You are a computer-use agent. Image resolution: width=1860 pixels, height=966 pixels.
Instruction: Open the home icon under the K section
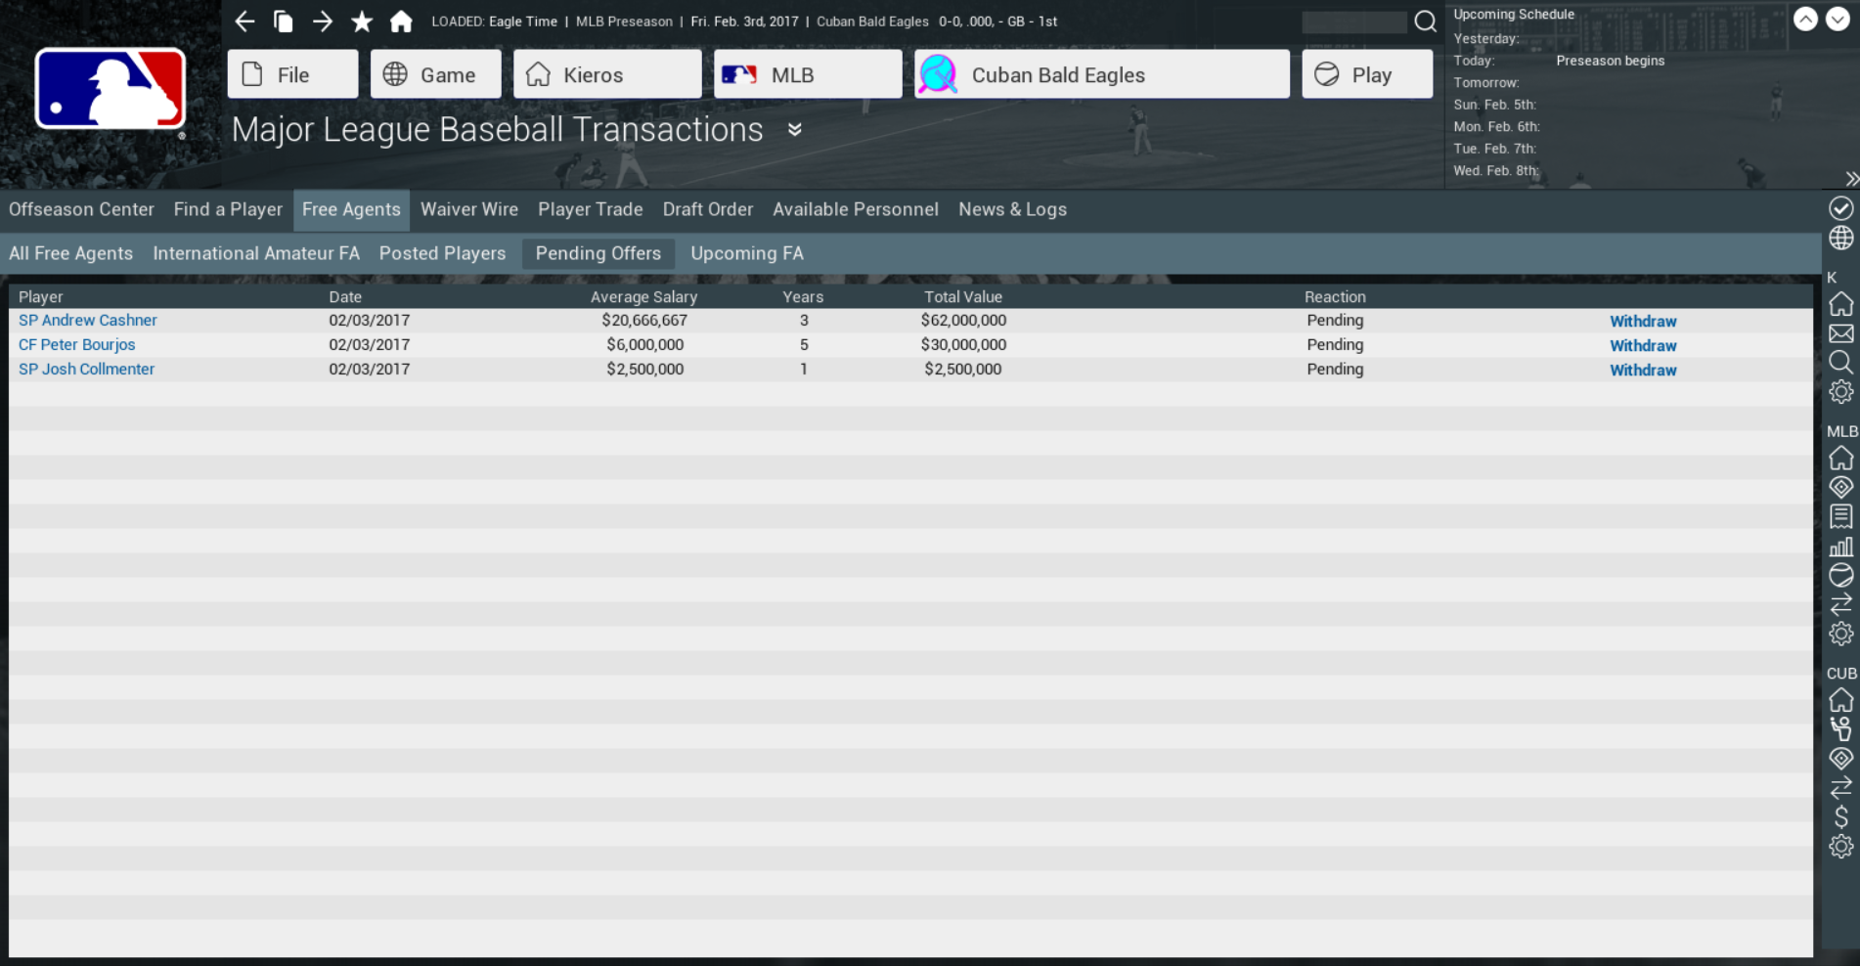pyautogui.click(x=1840, y=304)
